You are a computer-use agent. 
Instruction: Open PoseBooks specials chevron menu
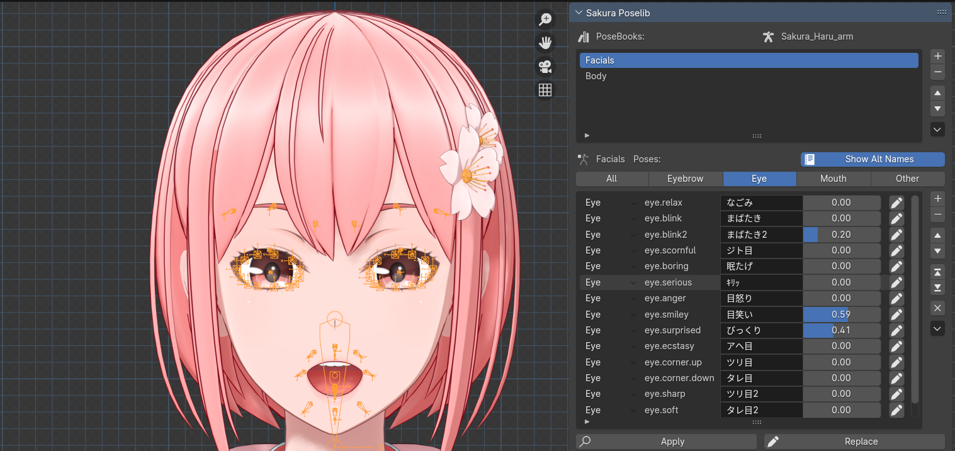point(937,130)
